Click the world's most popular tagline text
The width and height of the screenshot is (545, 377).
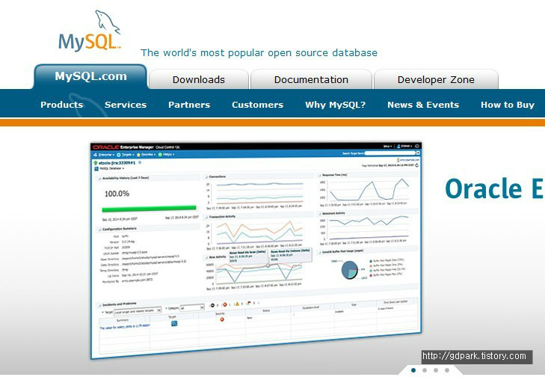[x=259, y=53]
